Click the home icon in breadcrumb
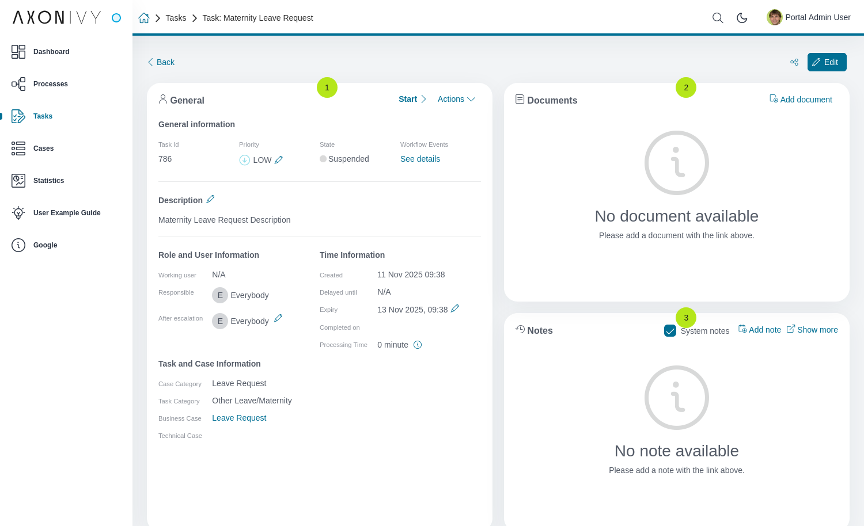864x526 pixels. pyautogui.click(x=144, y=18)
